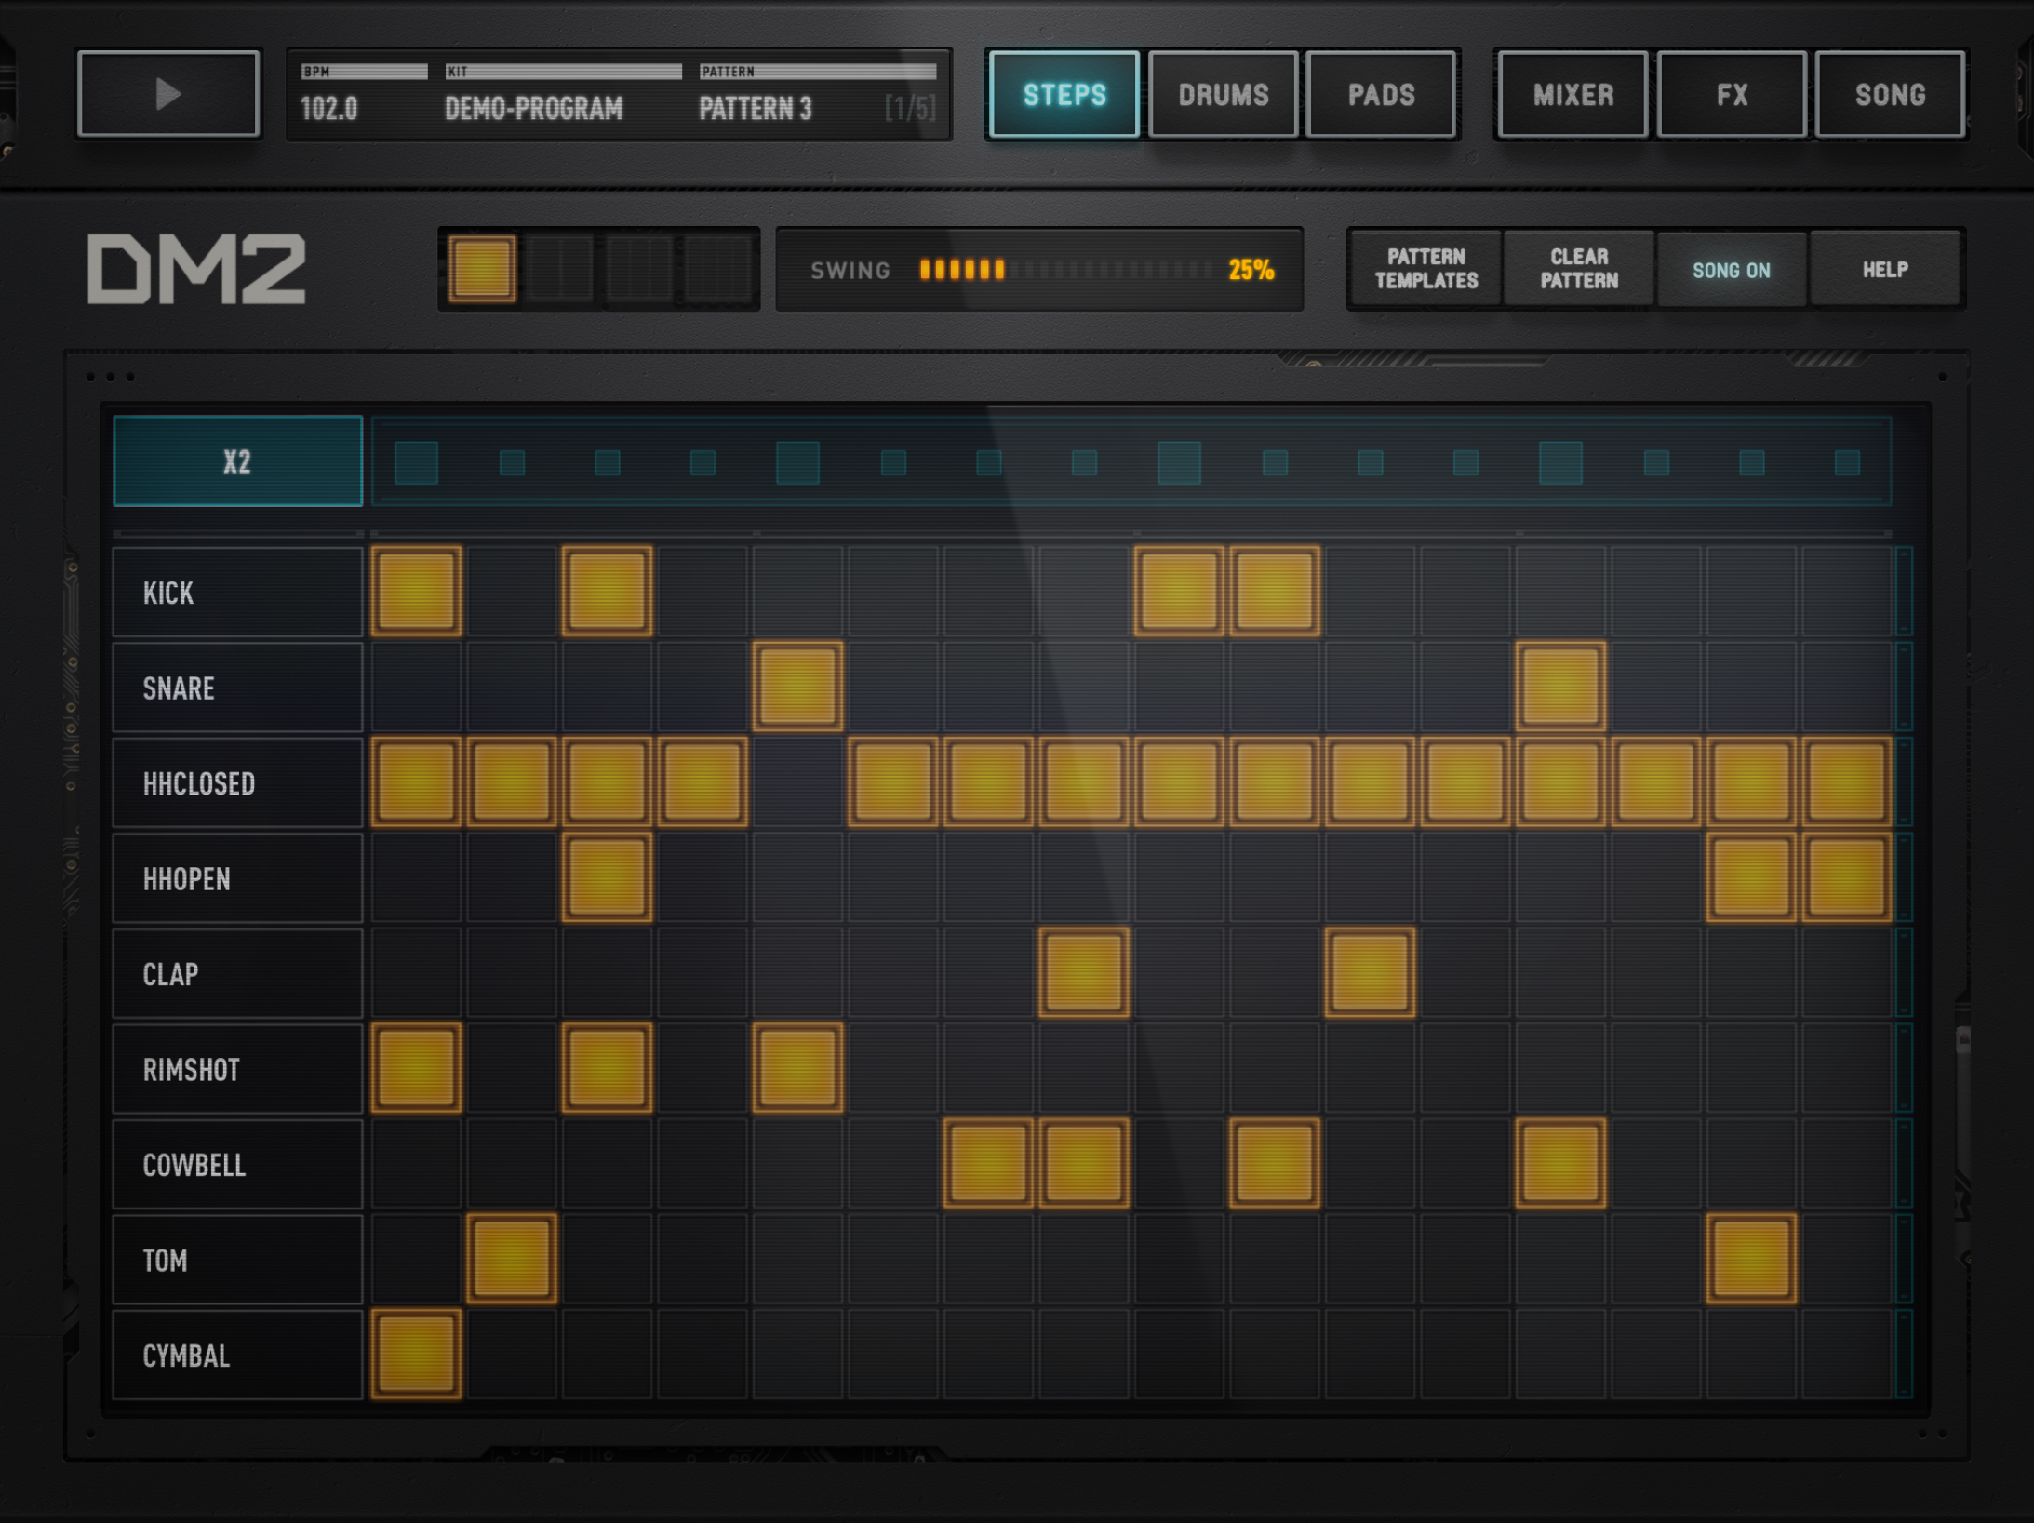
Task: Click the CLEAR PATTERN button
Action: point(1579,269)
